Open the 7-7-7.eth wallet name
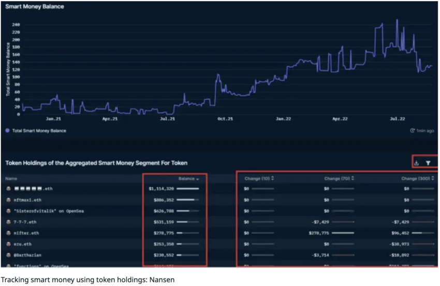Image resolution: width=440 pixels, height=286 pixels. (x=25, y=222)
